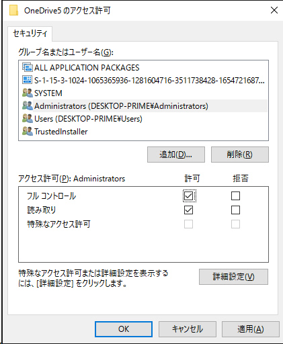Click the Administrators group icon

[x=28, y=105]
